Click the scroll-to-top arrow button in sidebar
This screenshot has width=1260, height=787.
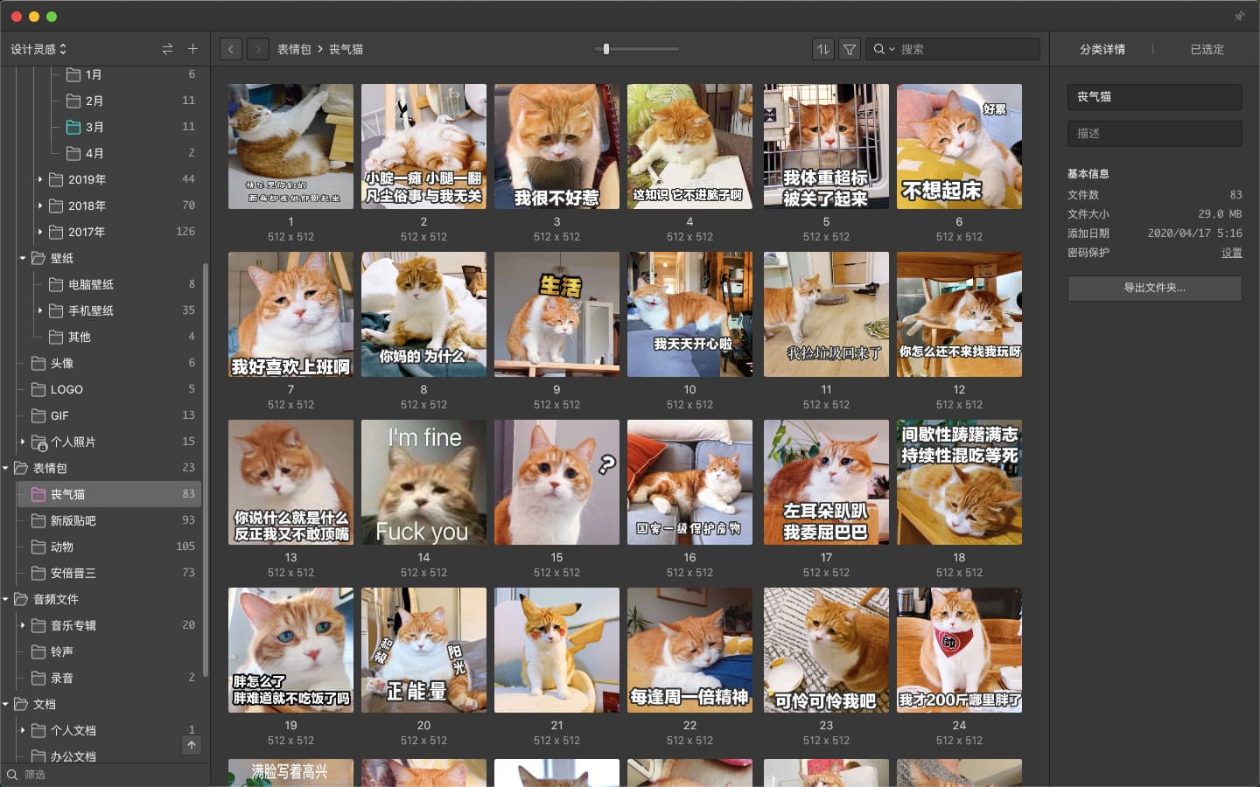[x=192, y=745]
